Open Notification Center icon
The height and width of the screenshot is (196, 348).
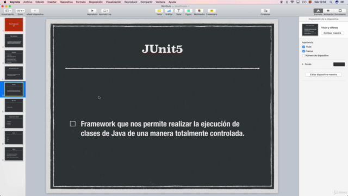coord(343,2)
